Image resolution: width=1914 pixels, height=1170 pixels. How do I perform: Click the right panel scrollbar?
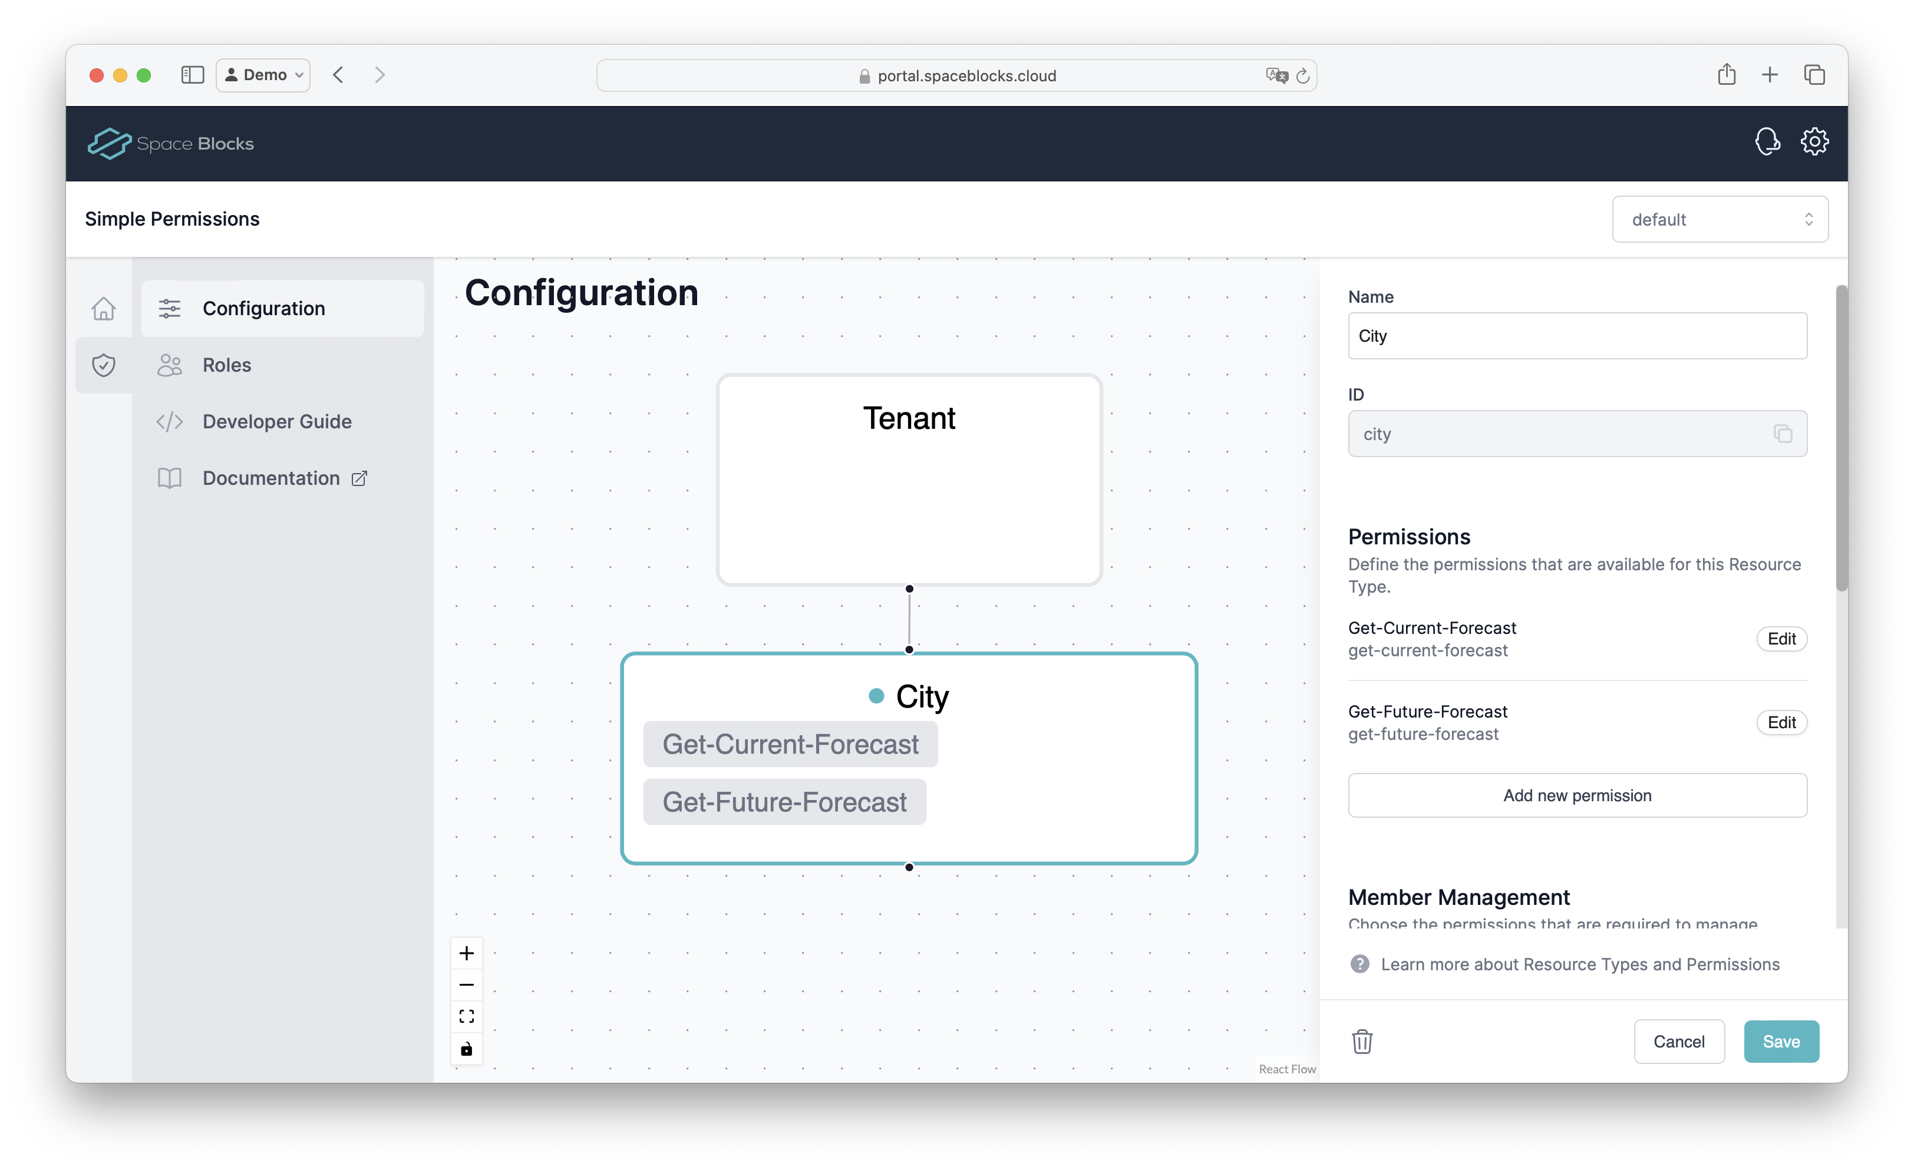[x=1840, y=439]
